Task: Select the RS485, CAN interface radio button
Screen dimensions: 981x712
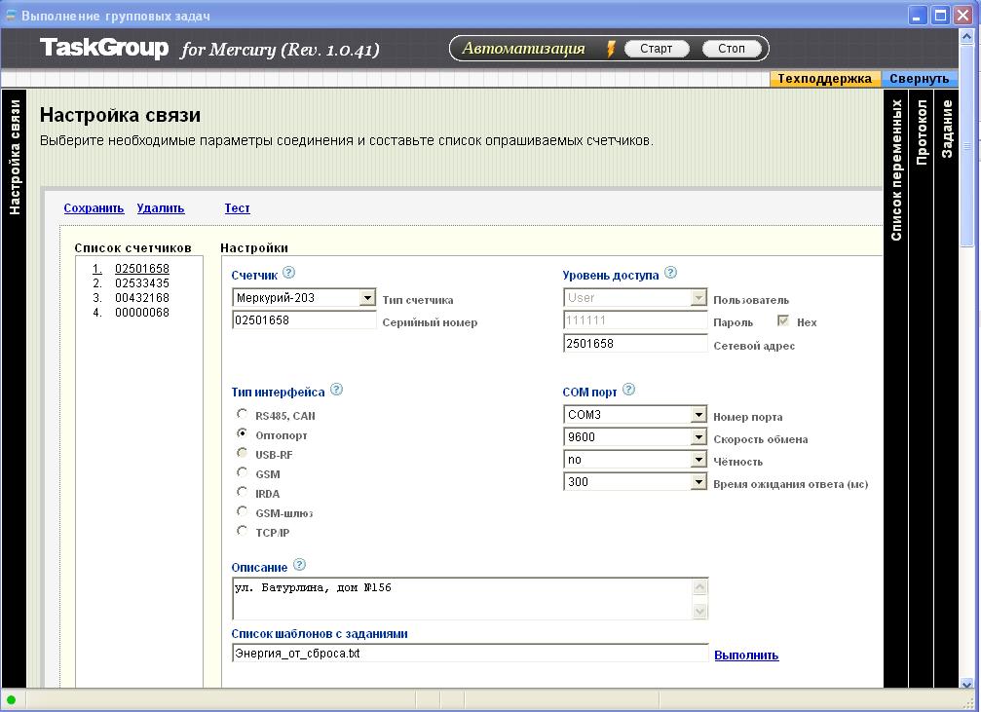Action: [243, 414]
